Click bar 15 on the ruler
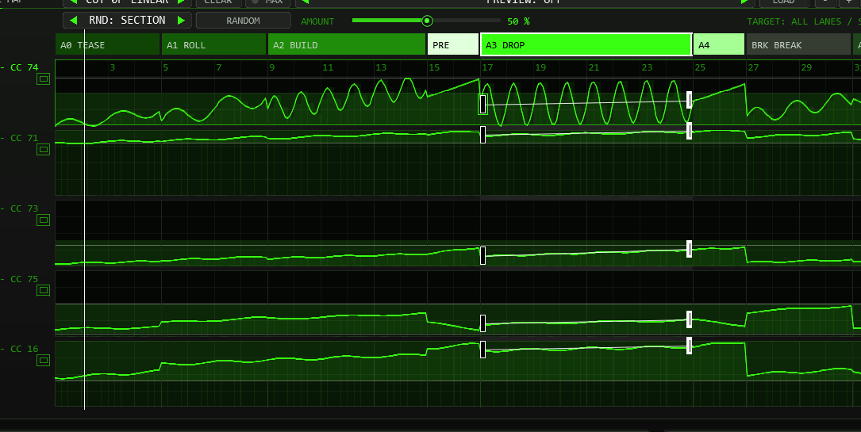Image resolution: width=861 pixels, height=432 pixels. [434, 67]
